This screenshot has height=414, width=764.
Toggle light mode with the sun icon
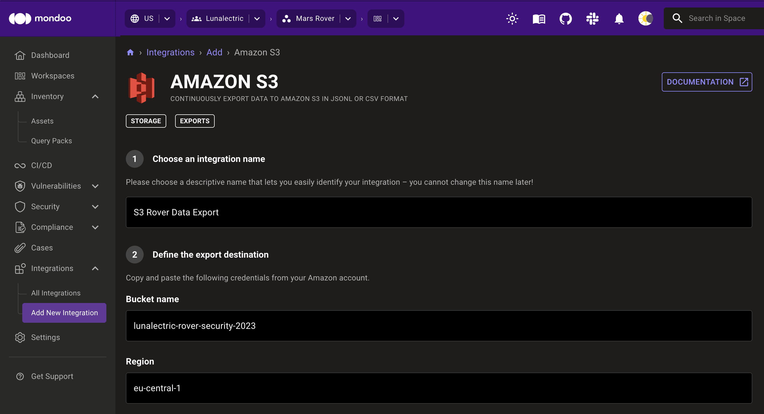pyautogui.click(x=512, y=18)
